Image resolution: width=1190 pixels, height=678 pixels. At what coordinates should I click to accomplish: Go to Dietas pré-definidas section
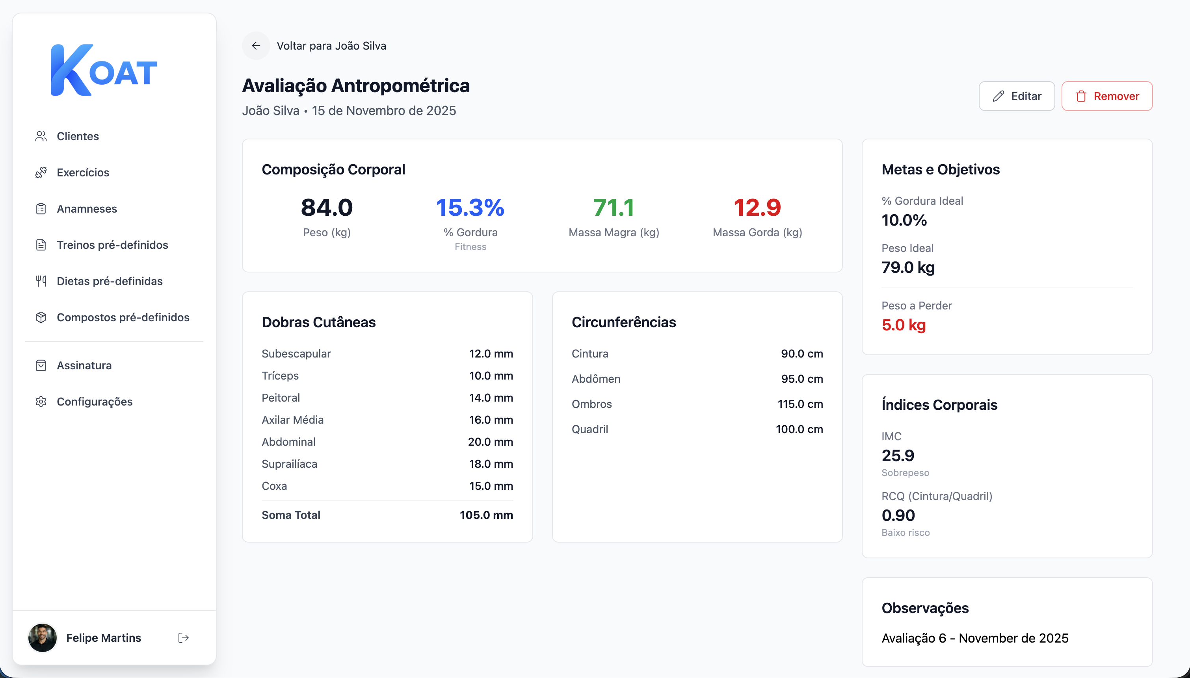point(110,281)
